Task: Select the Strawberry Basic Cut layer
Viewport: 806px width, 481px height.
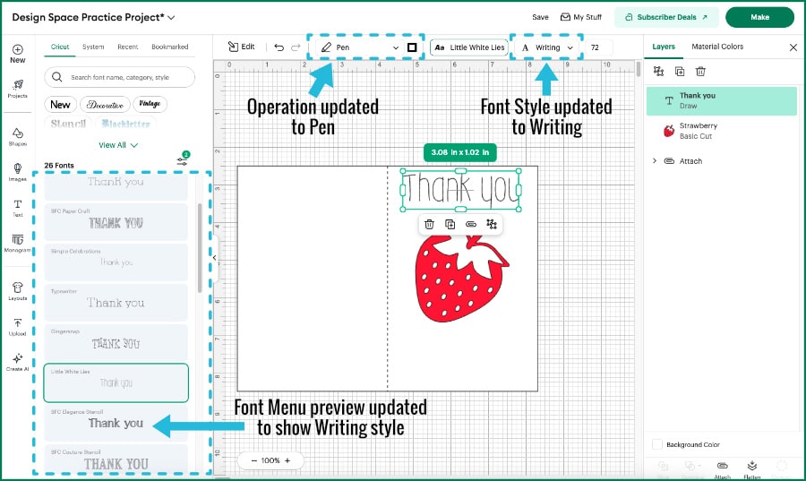Action: (722, 131)
